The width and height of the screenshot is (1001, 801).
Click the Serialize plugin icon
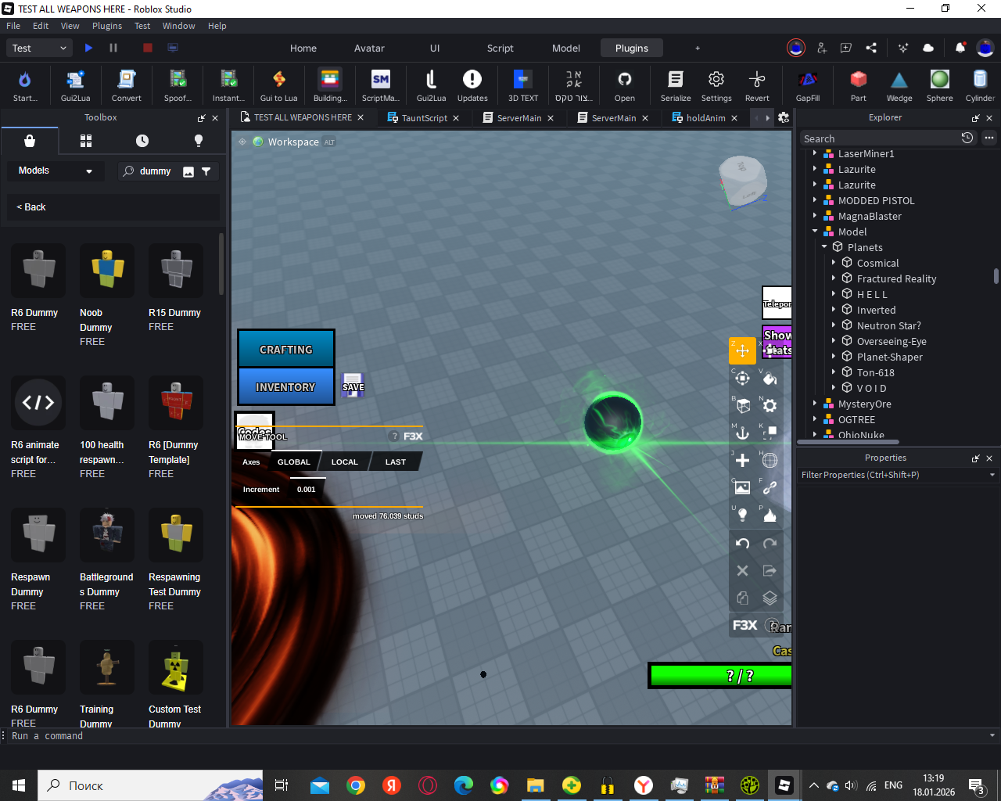676,85
